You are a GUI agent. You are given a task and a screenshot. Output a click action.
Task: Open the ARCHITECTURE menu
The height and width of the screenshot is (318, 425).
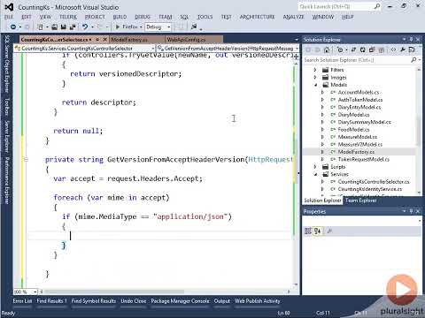[x=257, y=17]
